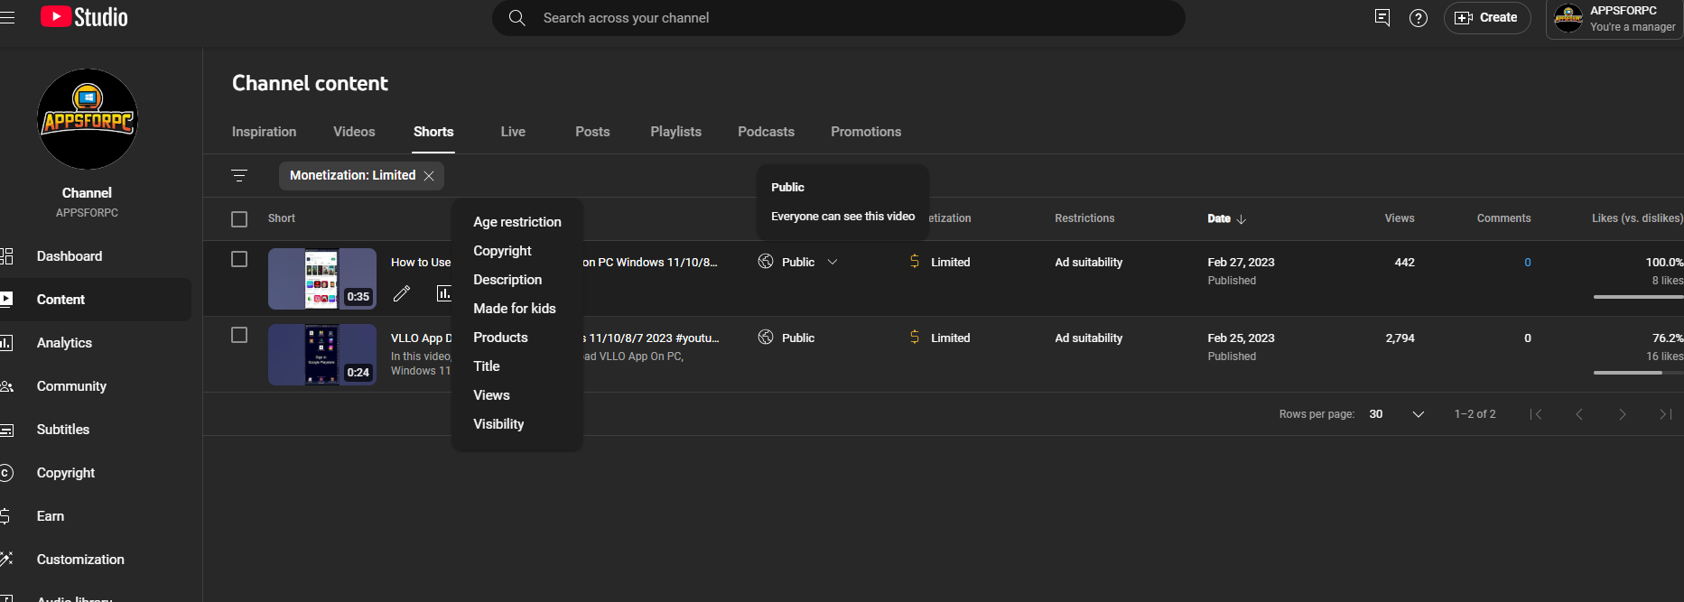Click the Community sidebar icon
The image size is (1684, 602).
click(6, 386)
